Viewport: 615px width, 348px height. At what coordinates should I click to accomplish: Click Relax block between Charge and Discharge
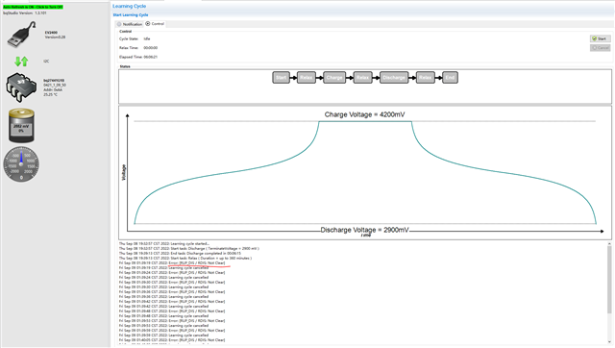pyautogui.click(x=362, y=77)
